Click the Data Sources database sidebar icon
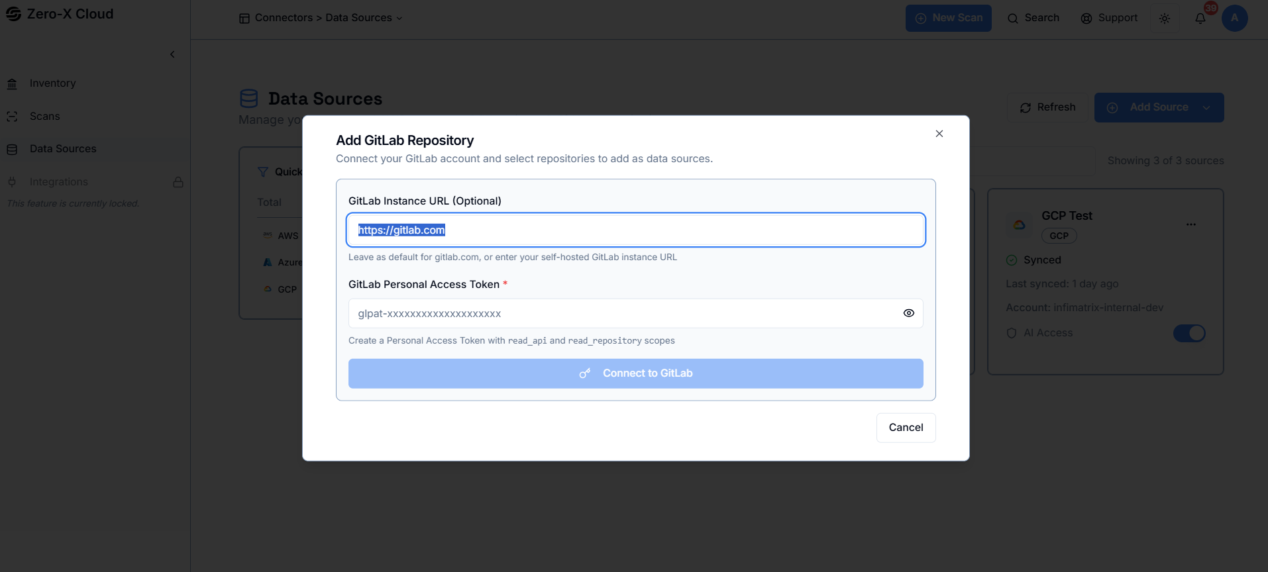 pos(12,150)
